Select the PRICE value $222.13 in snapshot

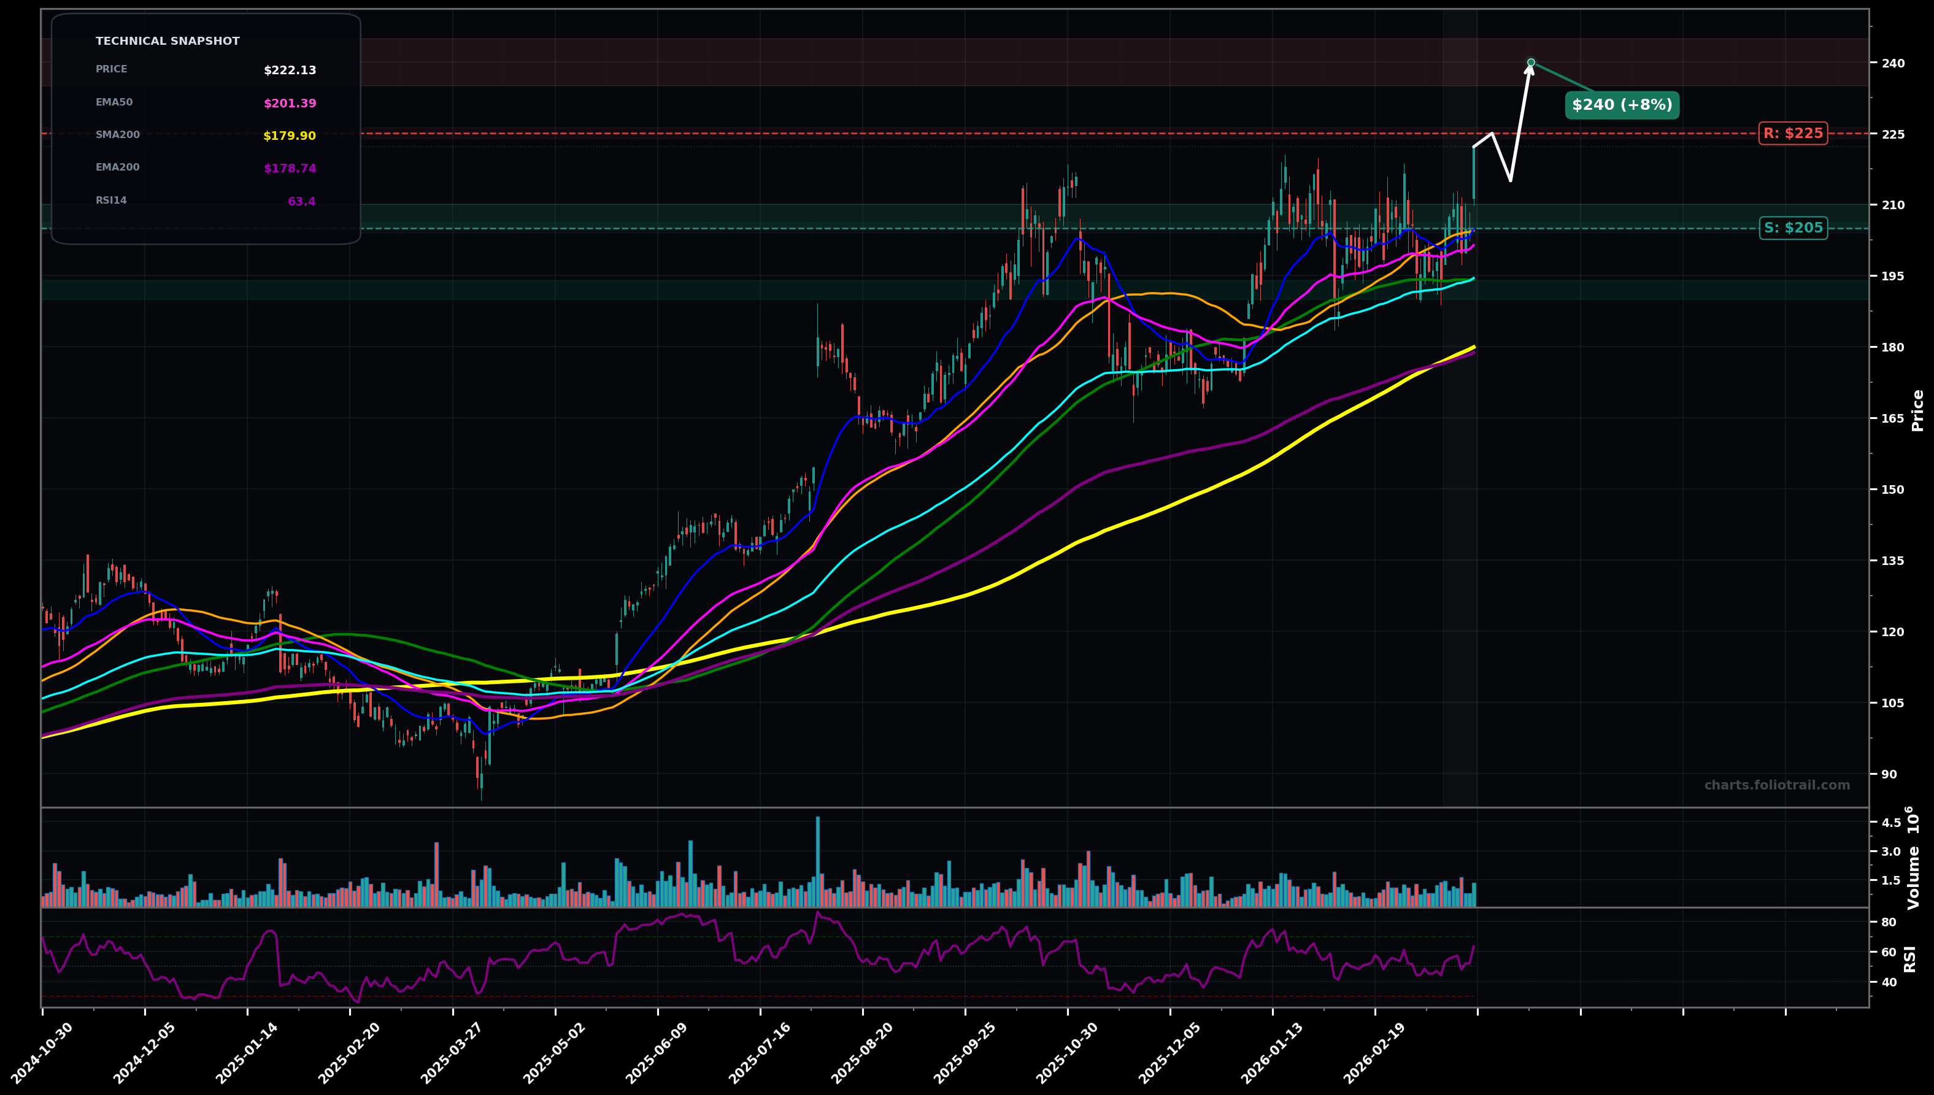(x=290, y=70)
